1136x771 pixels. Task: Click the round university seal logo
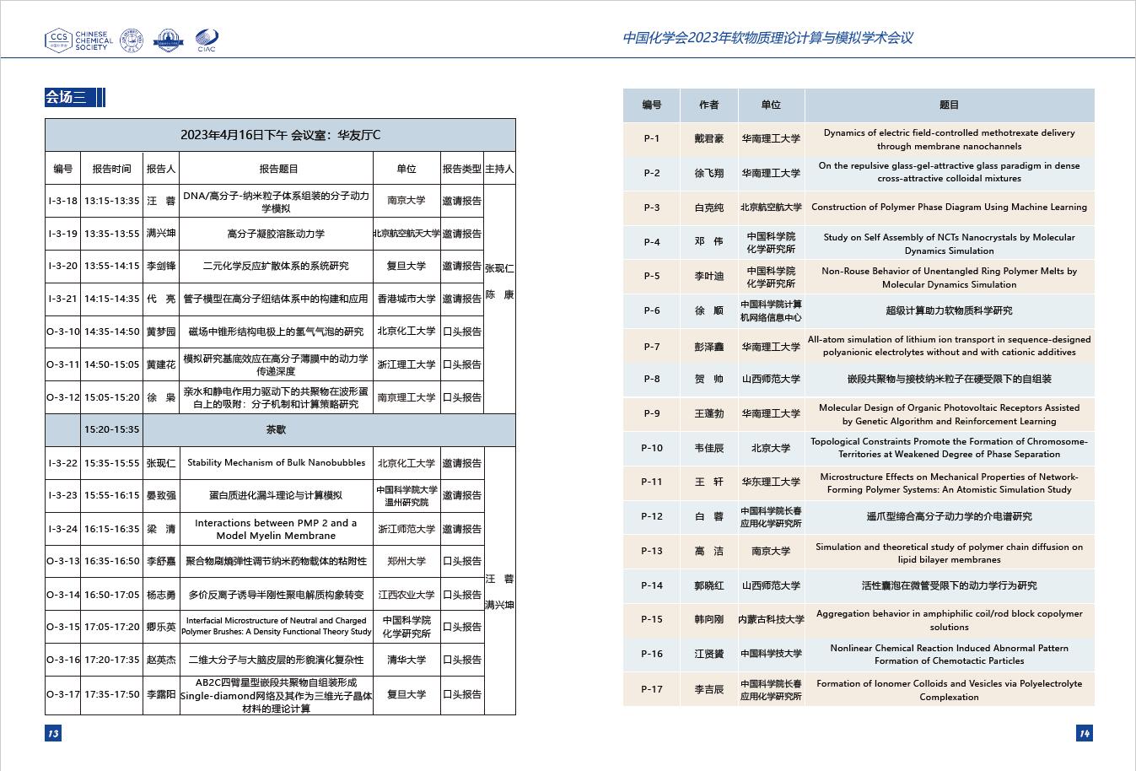[x=132, y=40]
